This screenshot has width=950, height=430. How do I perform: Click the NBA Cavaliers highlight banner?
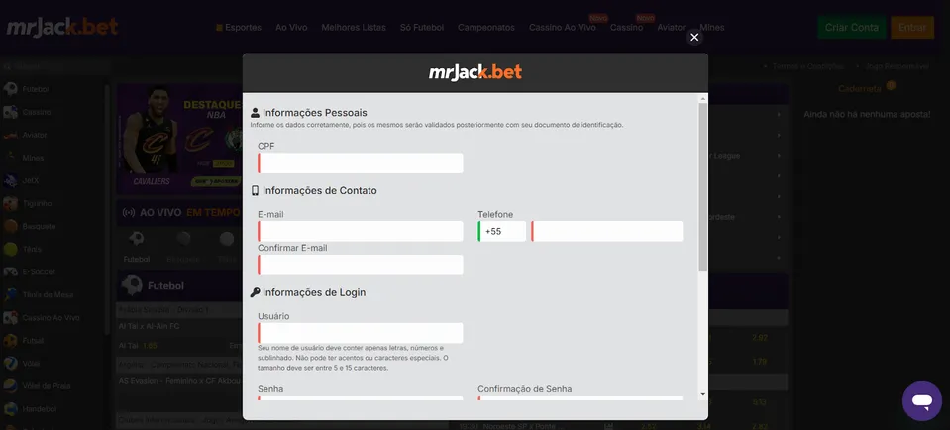pos(180,139)
